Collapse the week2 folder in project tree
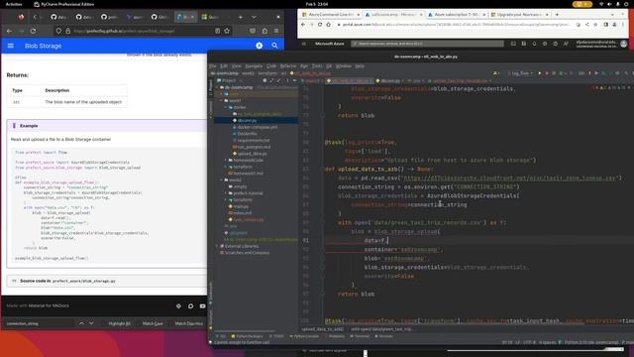Viewport: 634px width, 357px height. pyautogui.click(x=222, y=180)
